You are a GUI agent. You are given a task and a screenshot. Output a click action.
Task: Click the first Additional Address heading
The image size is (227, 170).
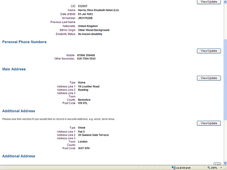pyautogui.click(x=18, y=111)
